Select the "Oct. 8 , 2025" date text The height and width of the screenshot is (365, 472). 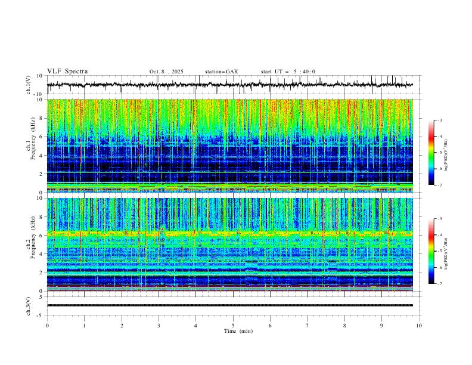coord(166,72)
